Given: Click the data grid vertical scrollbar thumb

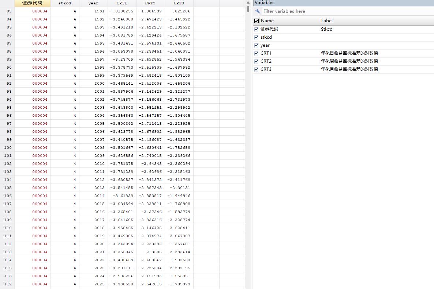Looking at the screenshot, I should (x=248, y=9).
